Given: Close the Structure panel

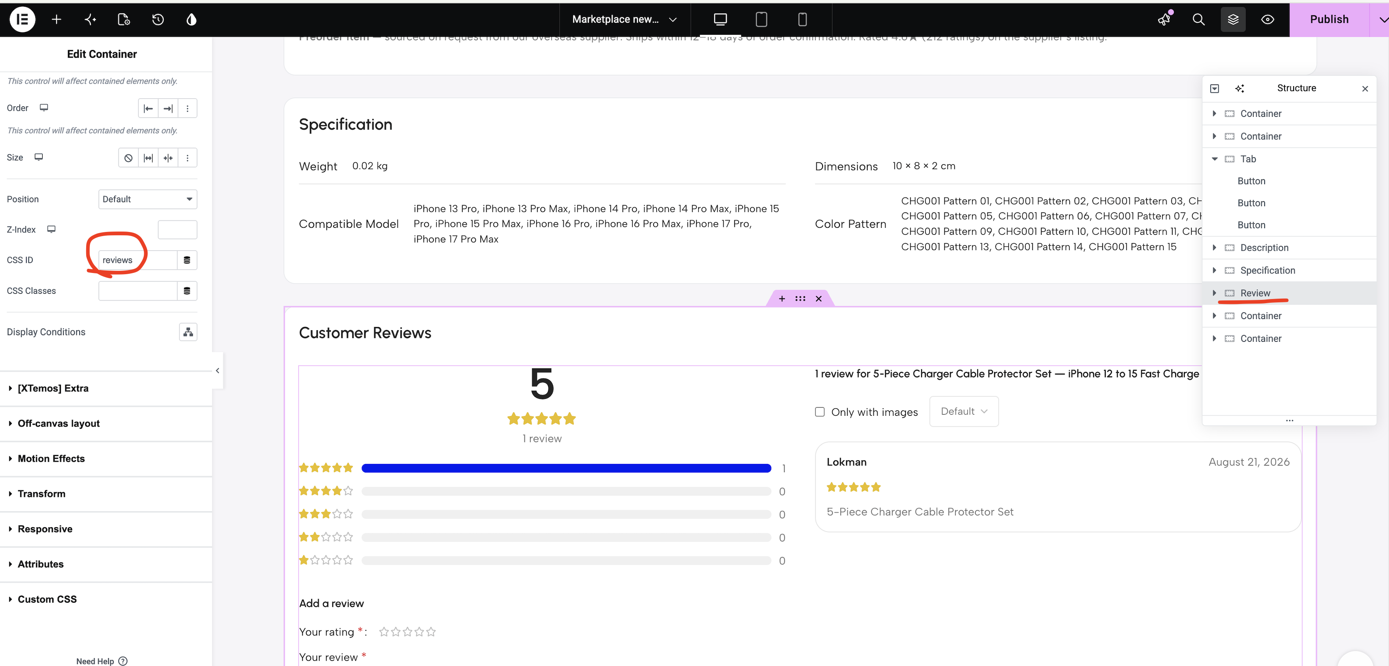Looking at the screenshot, I should click(1365, 88).
